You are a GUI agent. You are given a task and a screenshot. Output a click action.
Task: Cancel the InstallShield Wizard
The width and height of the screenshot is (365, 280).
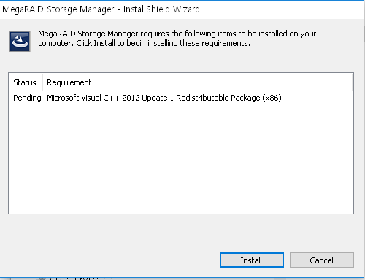pyautogui.click(x=322, y=260)
